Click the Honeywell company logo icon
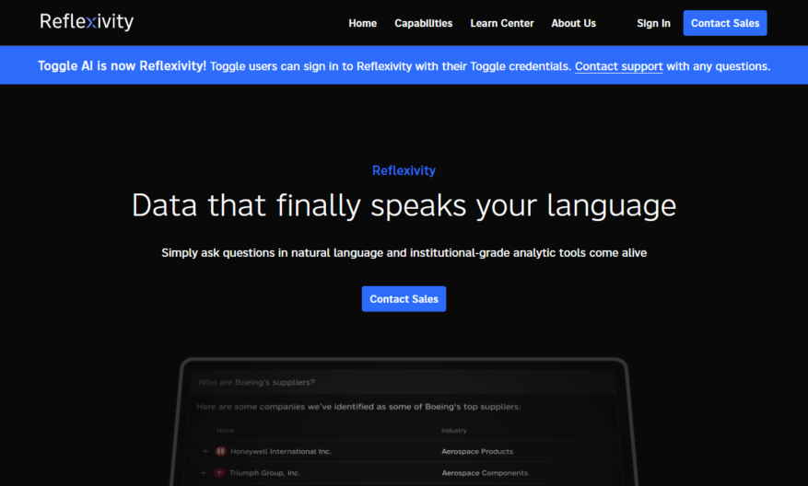Screen dimensions: 808x486 click(x=220, y=451)
